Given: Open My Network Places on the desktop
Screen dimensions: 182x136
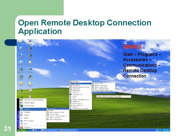Looking at the screenshot, I should coord(21,56).
